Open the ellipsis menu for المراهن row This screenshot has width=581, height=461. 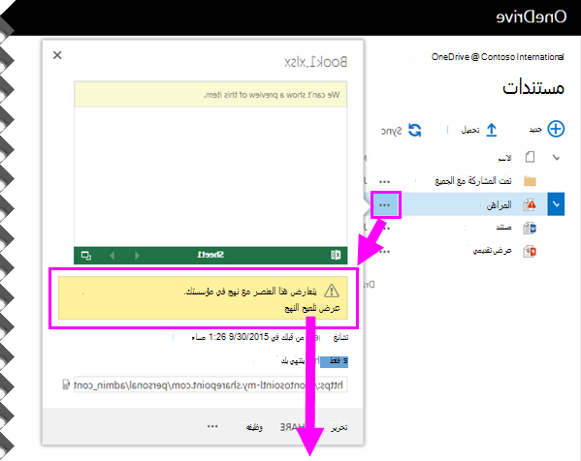385,205
